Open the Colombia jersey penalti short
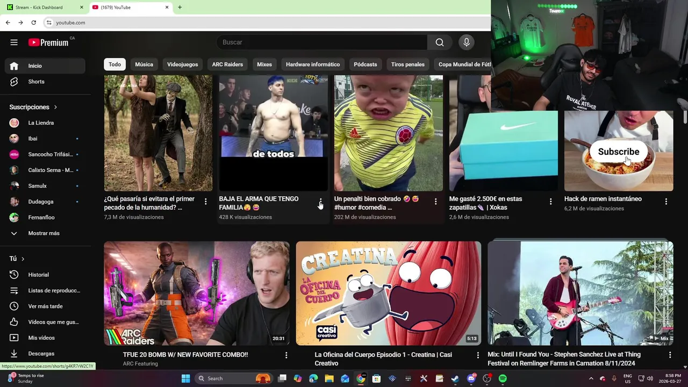The image size is (688, 387). (389, 133)
